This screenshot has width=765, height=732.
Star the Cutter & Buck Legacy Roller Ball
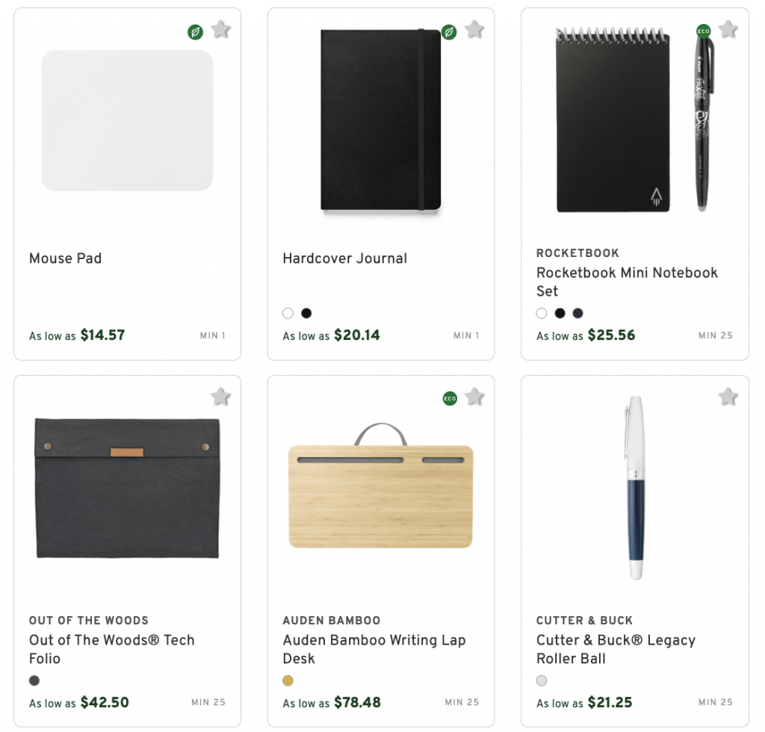(727, 397)
